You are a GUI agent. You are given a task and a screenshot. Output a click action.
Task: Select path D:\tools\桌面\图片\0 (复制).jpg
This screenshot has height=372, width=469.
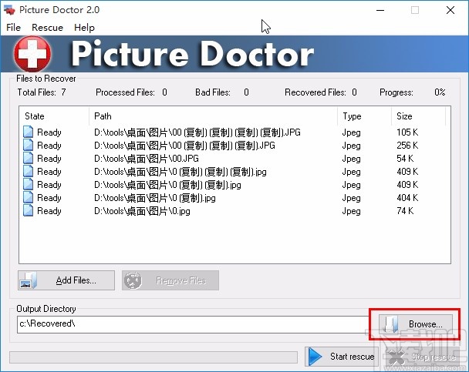pos(154,198)
